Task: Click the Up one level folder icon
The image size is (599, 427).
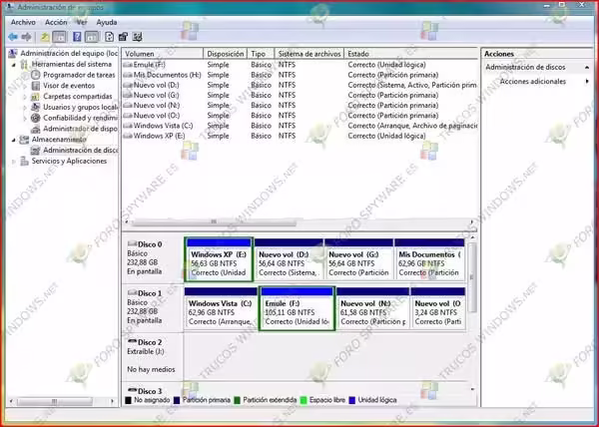Action: [x=45, y=37]
